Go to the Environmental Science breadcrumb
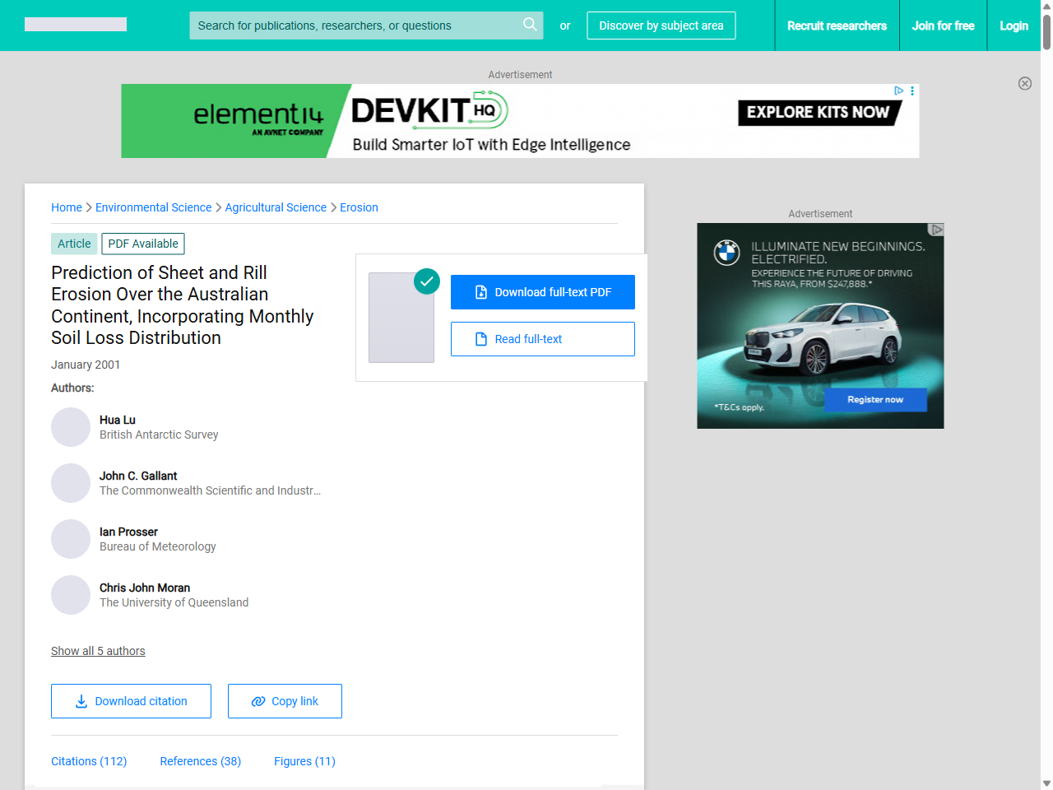 point(153,207)
